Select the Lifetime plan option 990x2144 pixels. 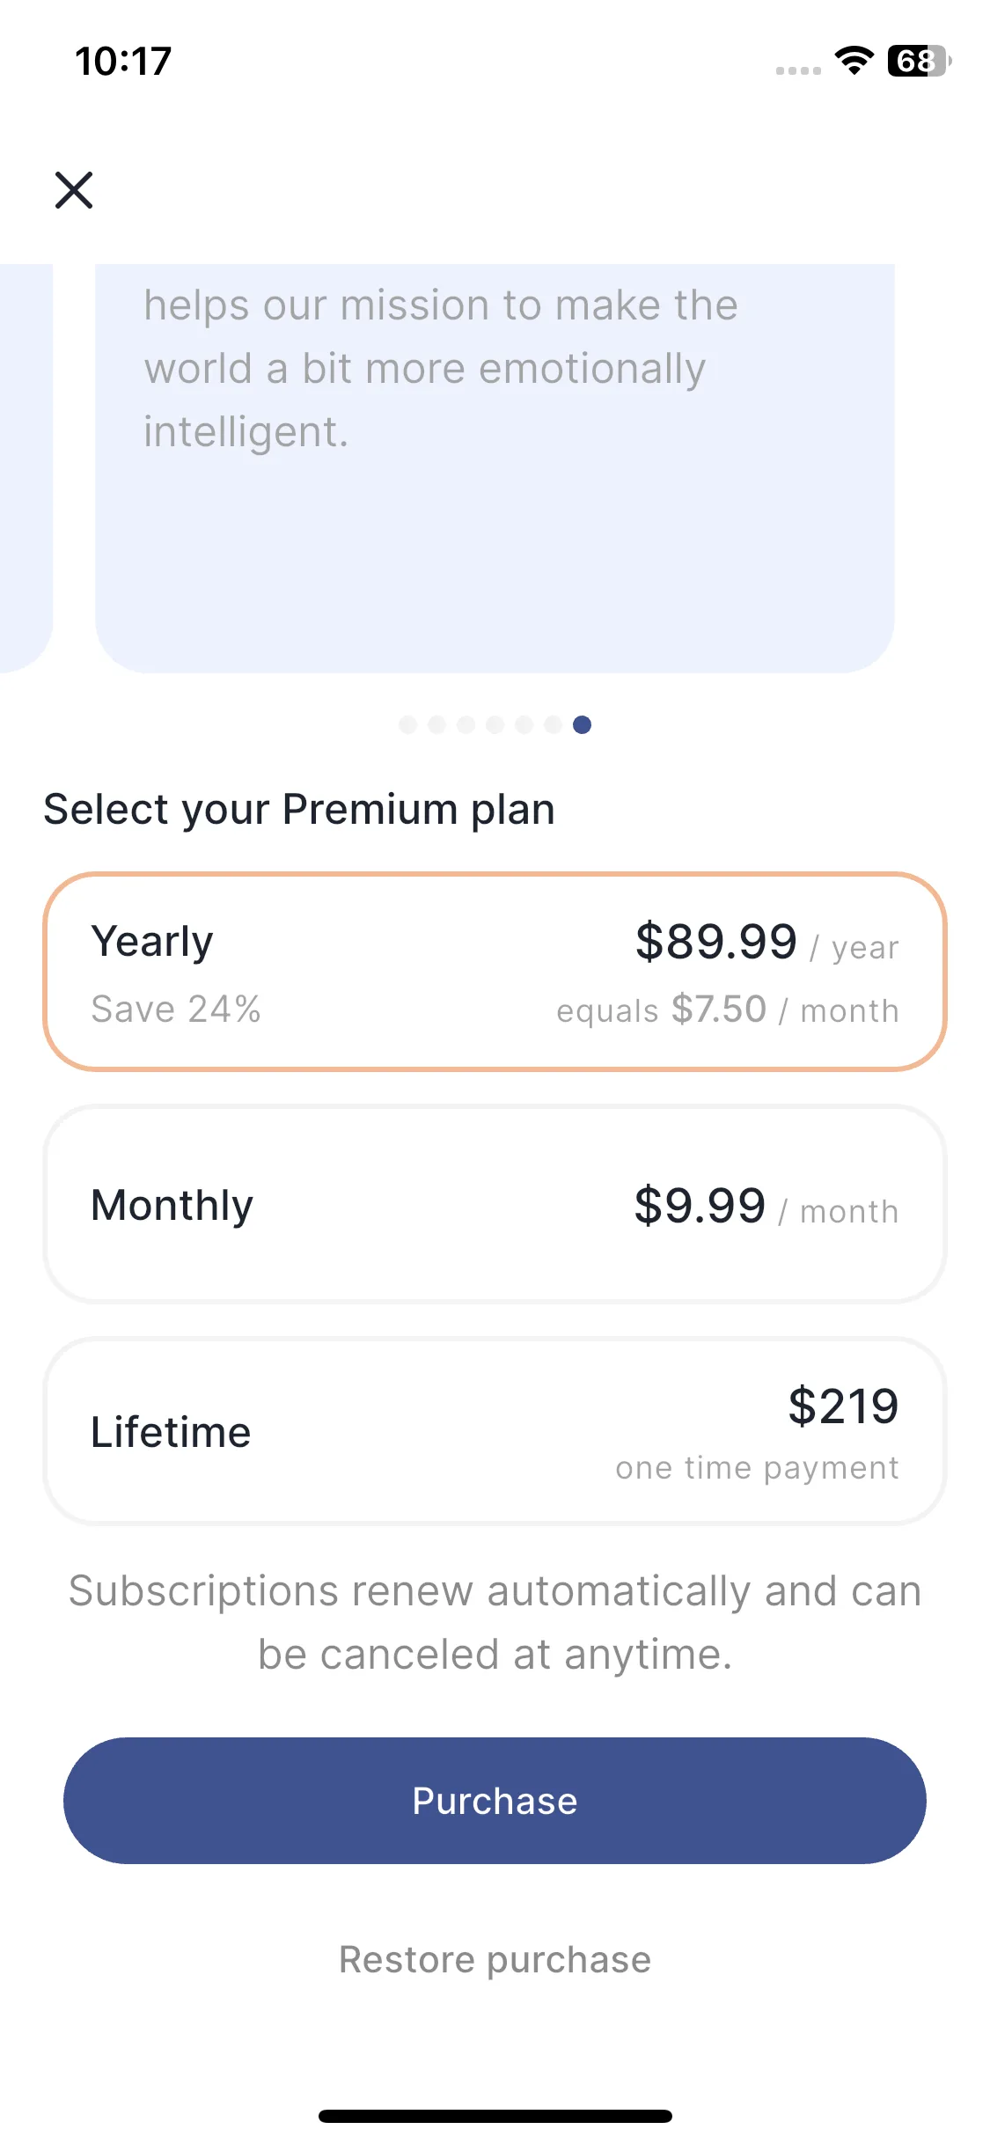(495, 1431)
